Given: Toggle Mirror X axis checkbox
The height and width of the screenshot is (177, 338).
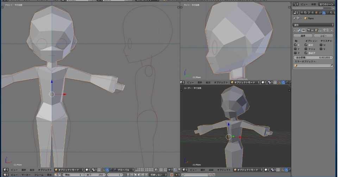Looking at the screenshot, I should pyautogui.click(x=295, y=45).
